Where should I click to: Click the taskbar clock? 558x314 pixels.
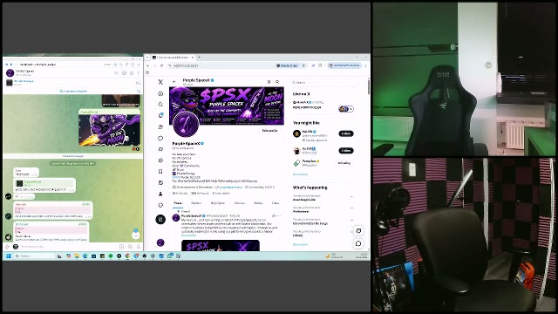pyautogui.click(x=363, y=256)
